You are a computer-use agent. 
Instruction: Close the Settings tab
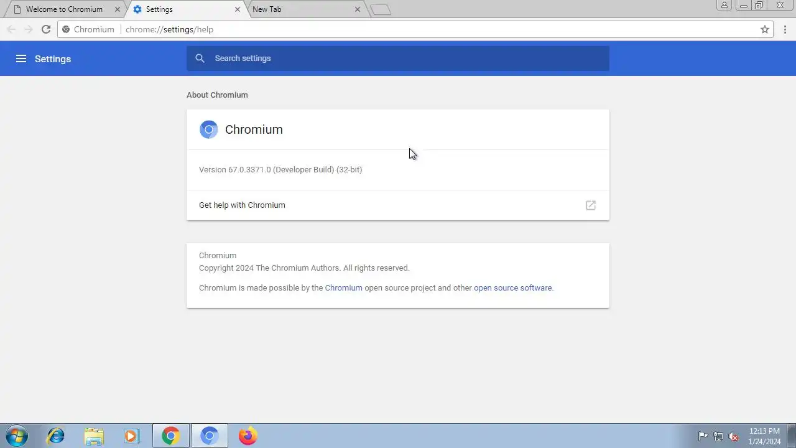238,9
